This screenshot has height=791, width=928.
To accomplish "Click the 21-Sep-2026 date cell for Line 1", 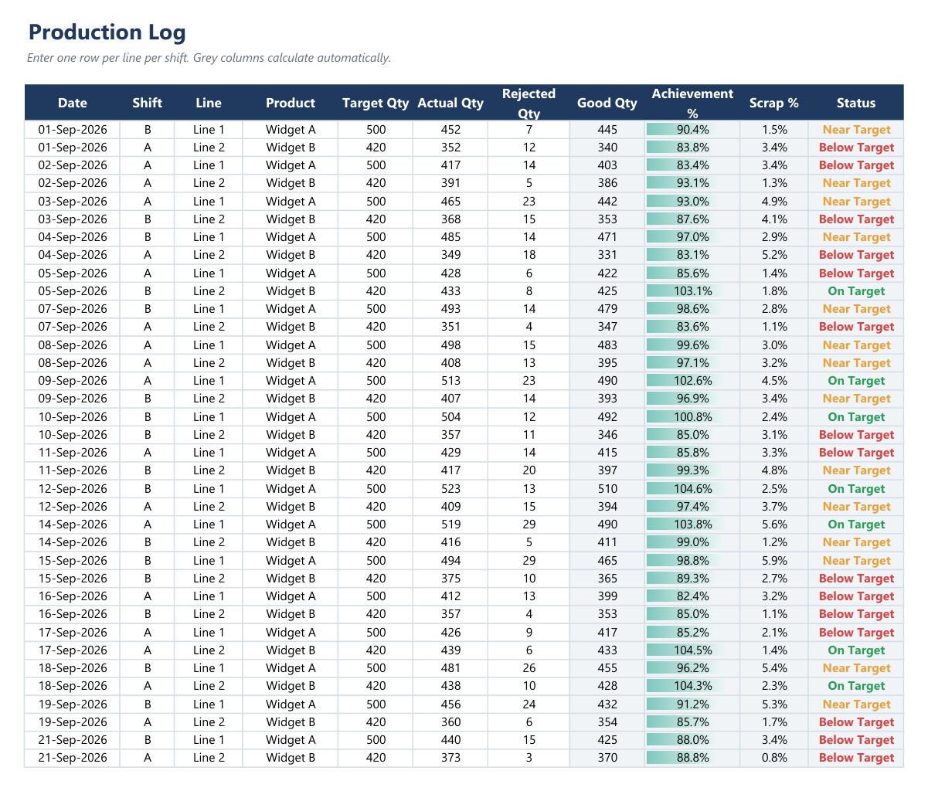I will 73,740.
